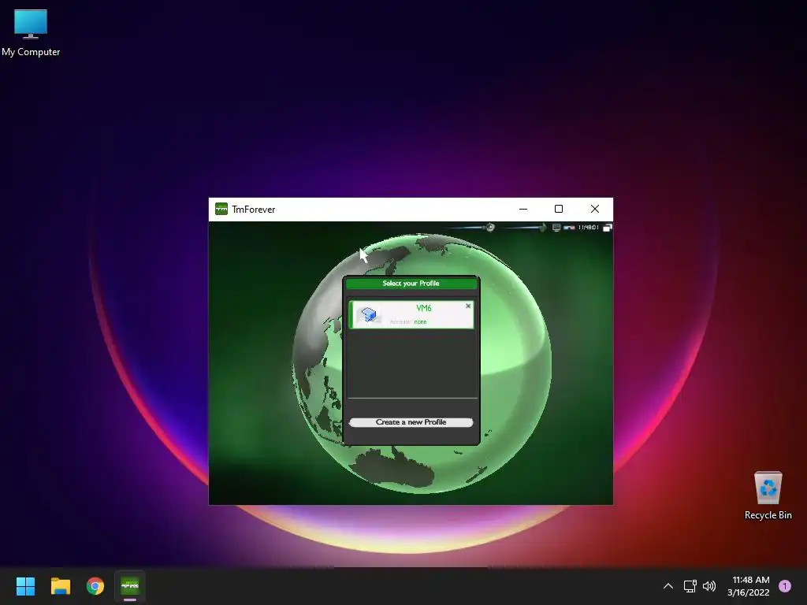The width and height of the screenshot is (807, 605).
Task: Toggle in-game windowed/fullscreen icon
Action: (608, 228)
